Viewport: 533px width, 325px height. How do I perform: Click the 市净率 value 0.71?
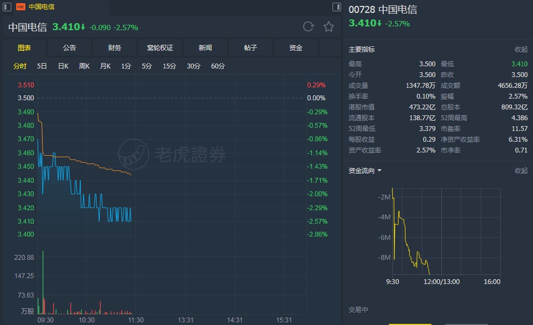click(x=521, y=150)
